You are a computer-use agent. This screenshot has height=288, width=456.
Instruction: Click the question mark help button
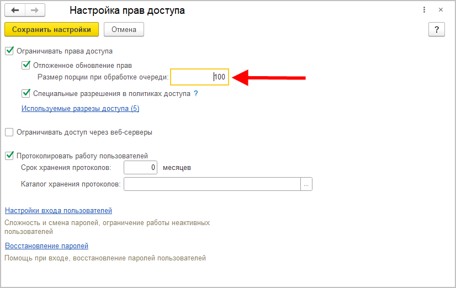pyautogui.click(x=436, y=29)
